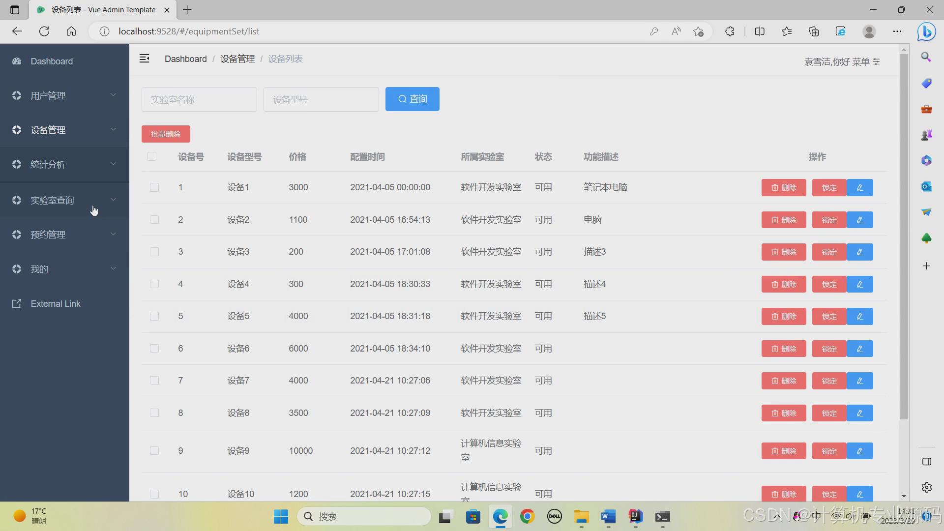Open Chrome from the taskbar
Viewport: 944px width, 531px height.
pos(527,516)
